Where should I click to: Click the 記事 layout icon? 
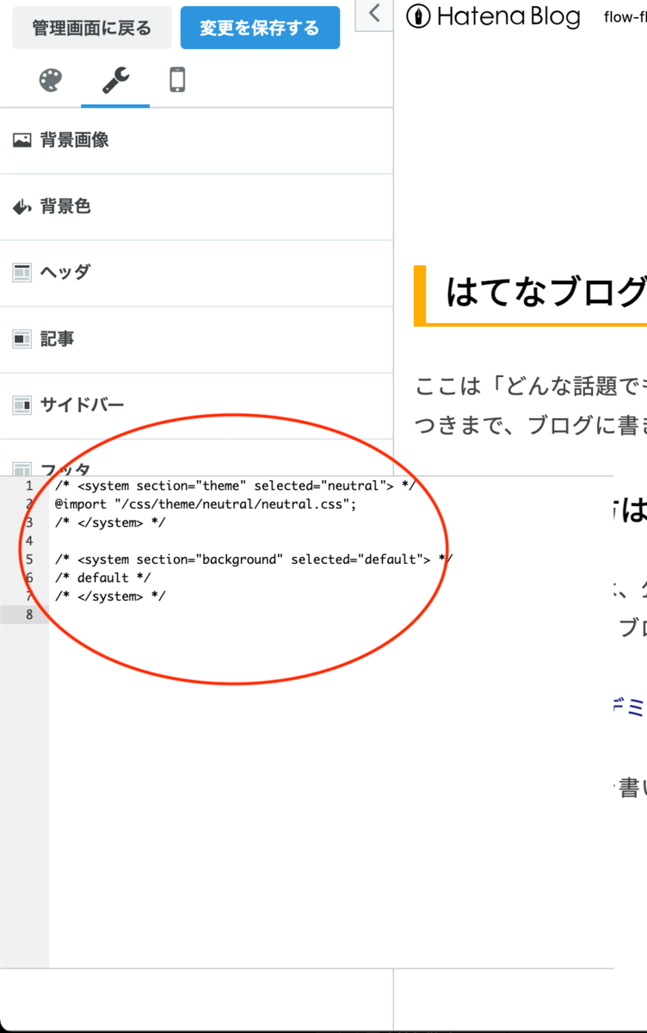[x=22, y=339]
